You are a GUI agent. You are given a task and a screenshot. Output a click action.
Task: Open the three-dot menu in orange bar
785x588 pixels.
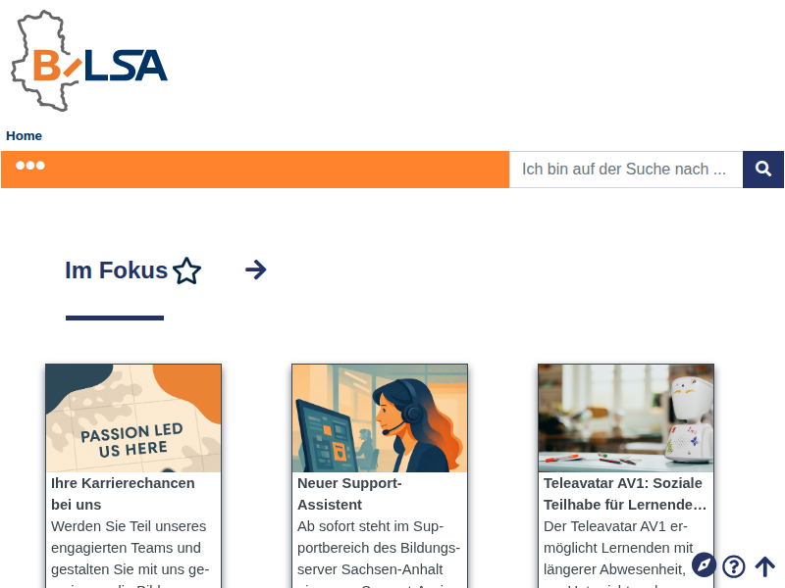coord(30,166)
